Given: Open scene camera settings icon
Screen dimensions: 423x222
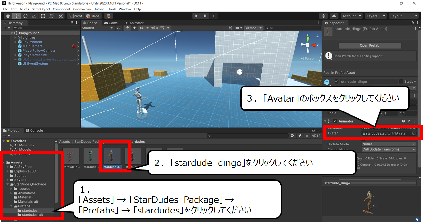Looking at the screenshot, I should (237, 28).
